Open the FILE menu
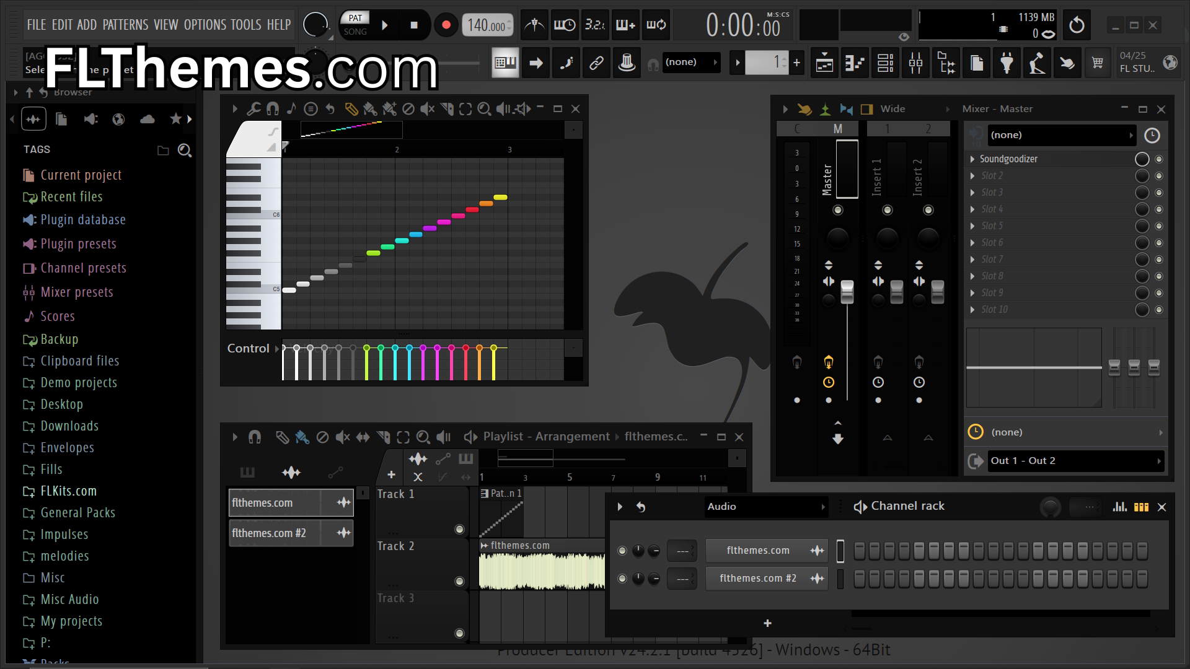Image resolution: width=1190 pixels, height=669 pixels. tap(37, 25)
